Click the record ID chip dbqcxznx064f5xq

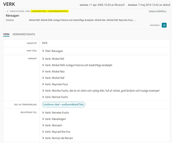point(157,11)
